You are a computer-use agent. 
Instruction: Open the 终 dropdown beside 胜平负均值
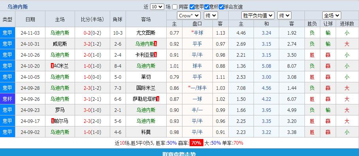[284, 15]
